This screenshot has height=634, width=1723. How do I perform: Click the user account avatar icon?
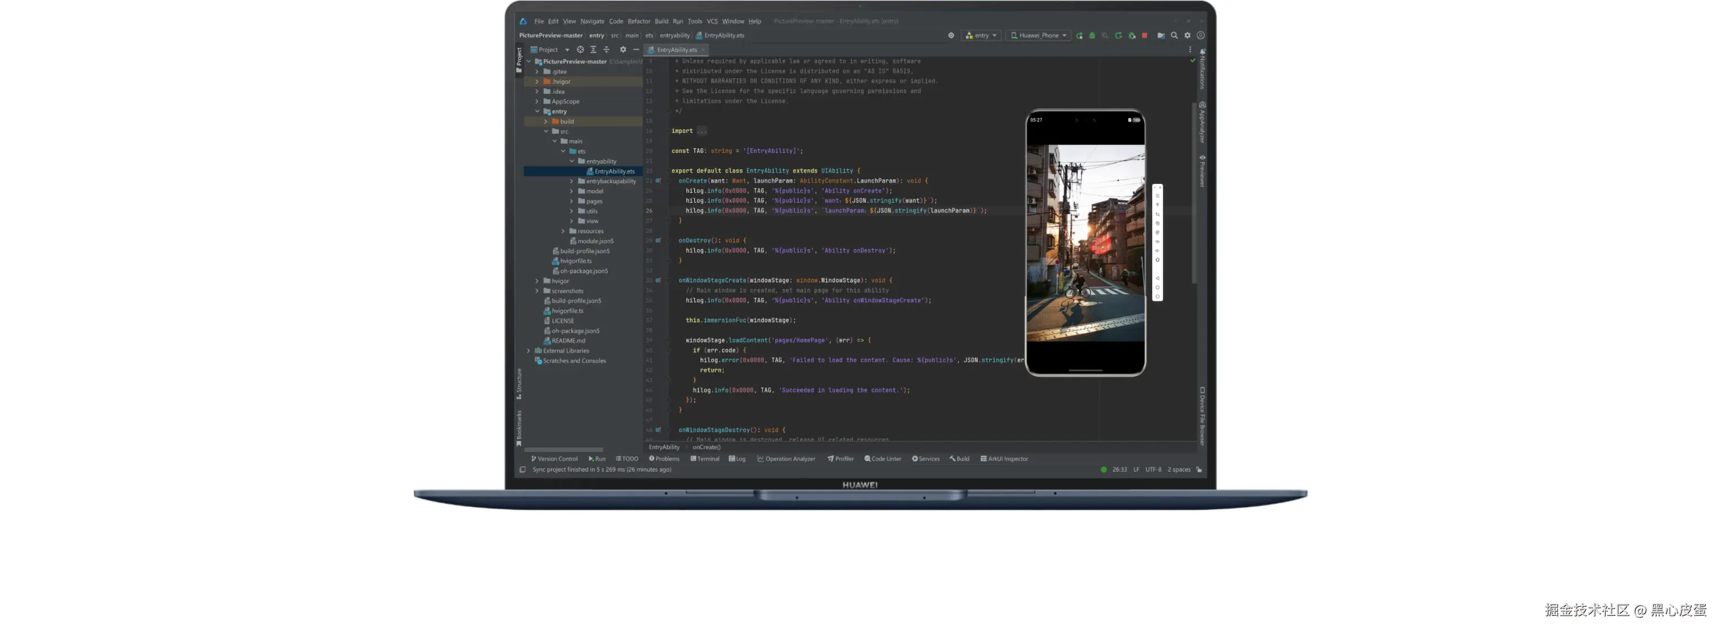tap(1200, 36)
